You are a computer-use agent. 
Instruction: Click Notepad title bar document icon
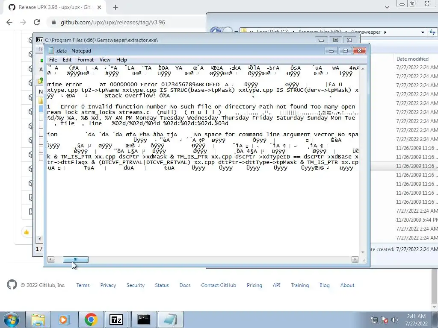(x=51, y=50)
